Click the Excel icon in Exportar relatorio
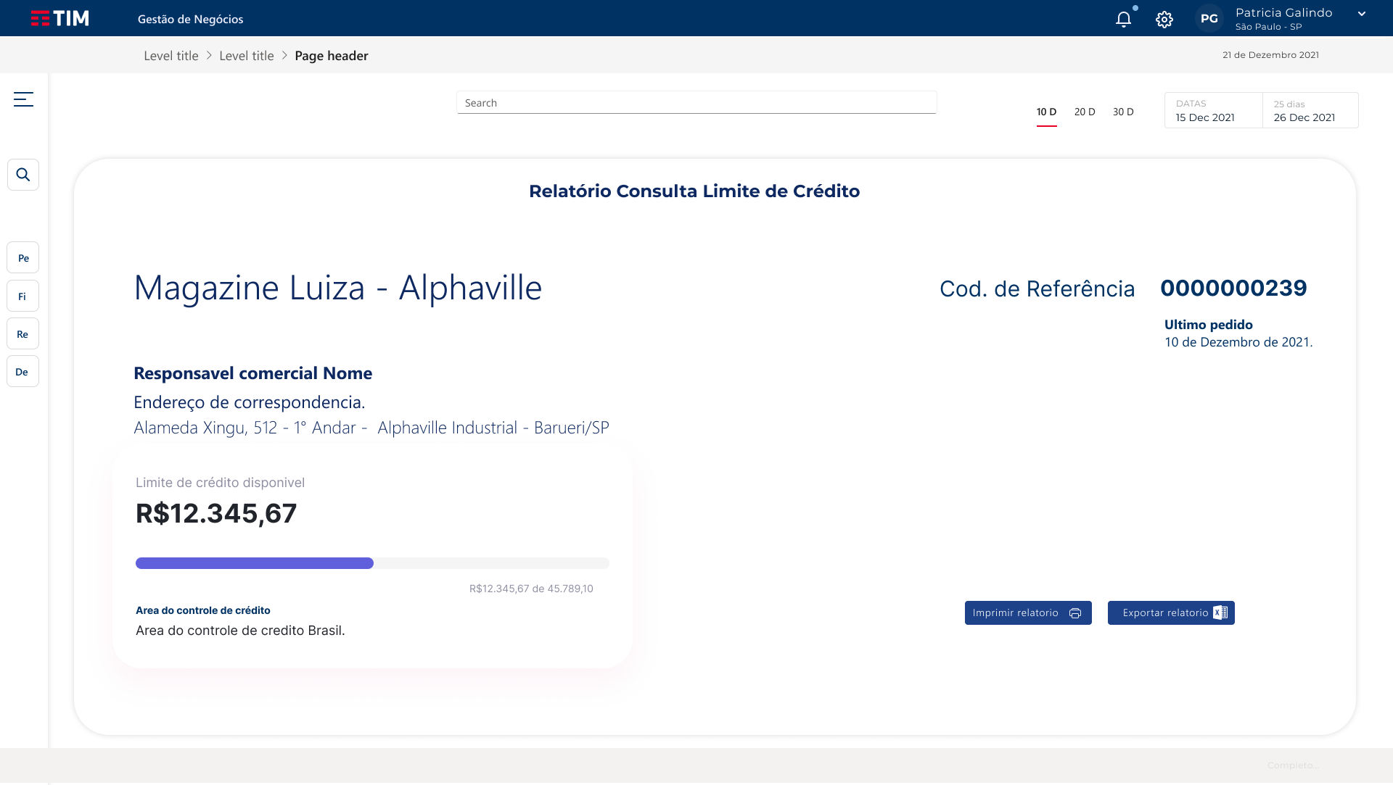 pos(1221,612)
